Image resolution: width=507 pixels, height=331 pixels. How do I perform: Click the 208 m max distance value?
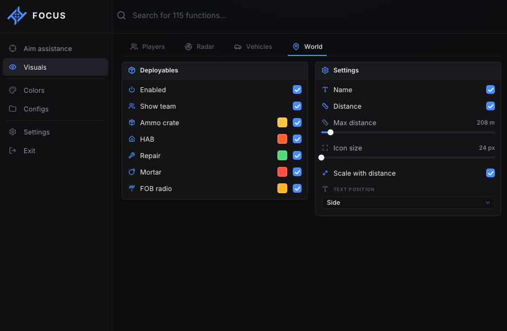click(x=486, y=122)
